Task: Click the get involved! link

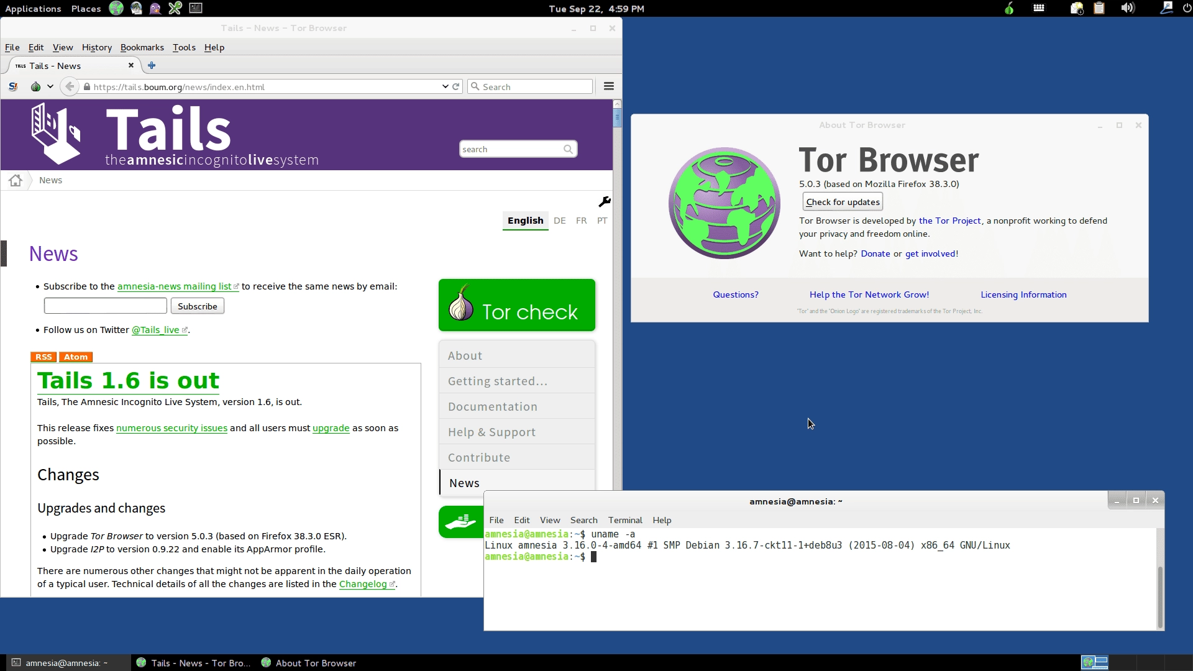Action: click(x=931, y=253)
